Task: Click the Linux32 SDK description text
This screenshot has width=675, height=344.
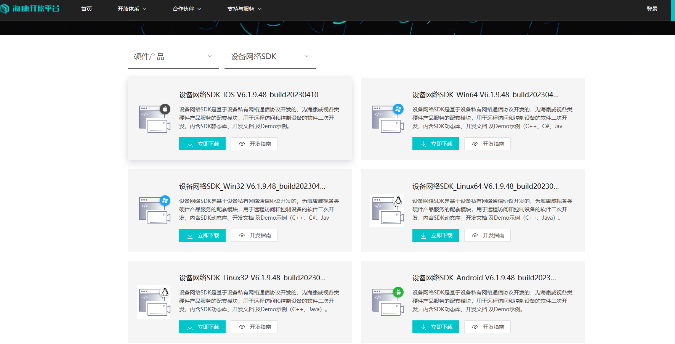Action: coord(259,301)
